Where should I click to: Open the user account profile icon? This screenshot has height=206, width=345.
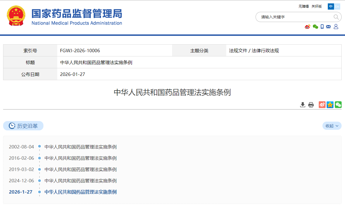tap(336, 27)
